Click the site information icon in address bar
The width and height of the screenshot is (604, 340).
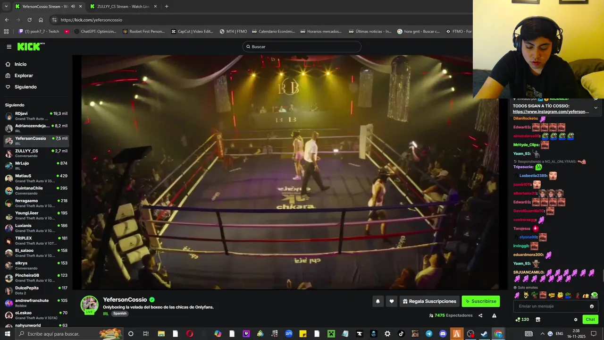click(x=54, y=20)
